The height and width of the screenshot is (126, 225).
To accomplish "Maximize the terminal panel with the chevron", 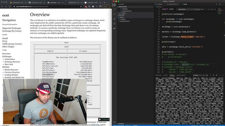I will 220,75.
